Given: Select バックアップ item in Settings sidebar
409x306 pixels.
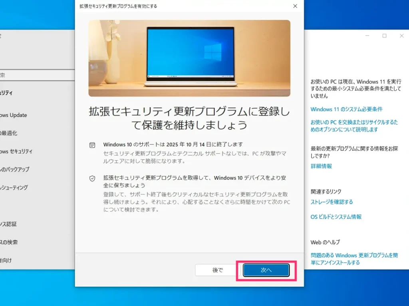Looking at the screenshot, I should tap(15, 169).
